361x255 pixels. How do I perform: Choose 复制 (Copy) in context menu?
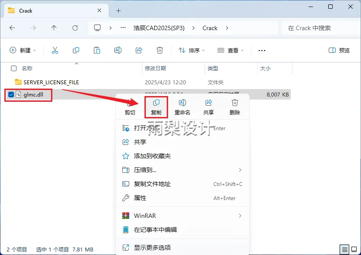pyautogui.click(x=156, y=107)
